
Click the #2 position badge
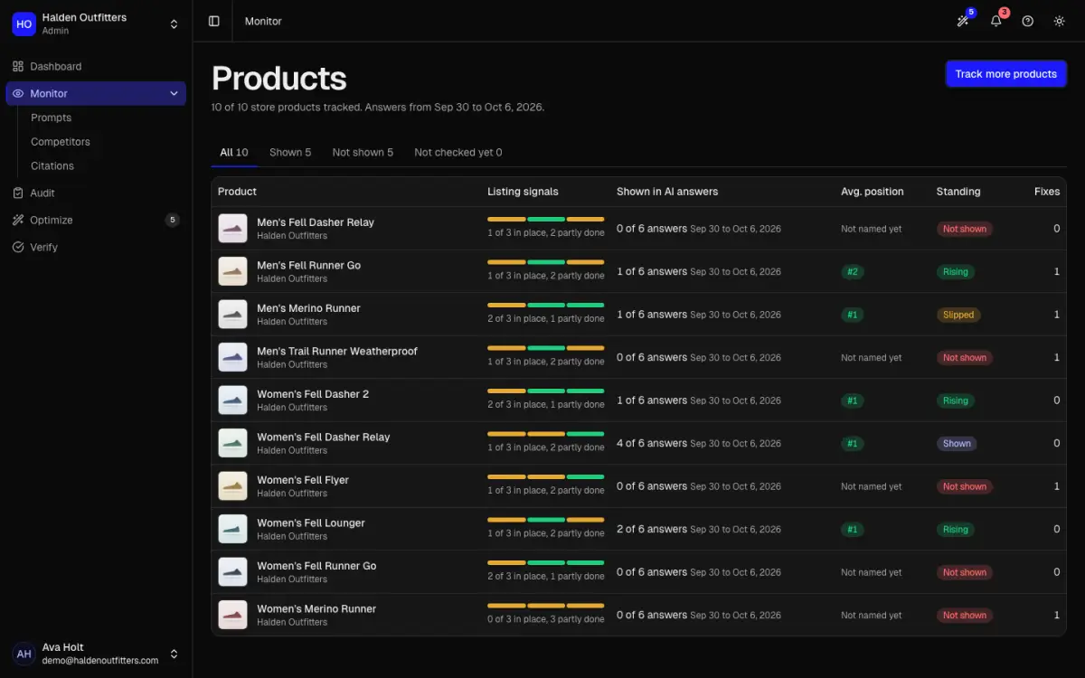pyautogui.click(x=852, y=272)
